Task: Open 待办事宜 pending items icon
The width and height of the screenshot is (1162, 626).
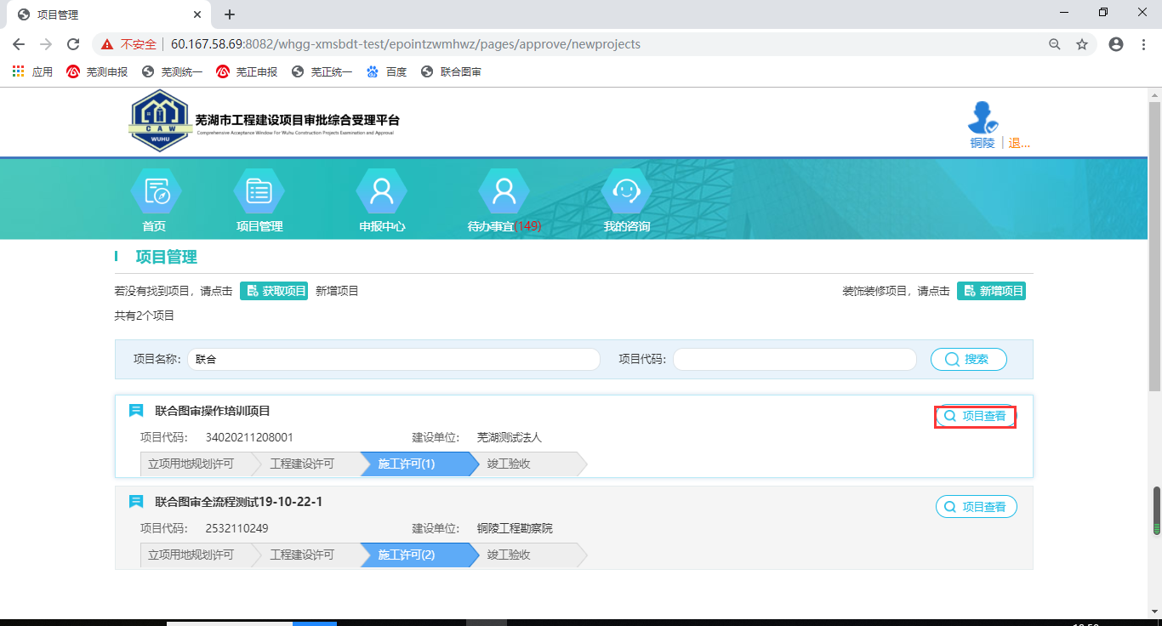Action: coord(504,192)
